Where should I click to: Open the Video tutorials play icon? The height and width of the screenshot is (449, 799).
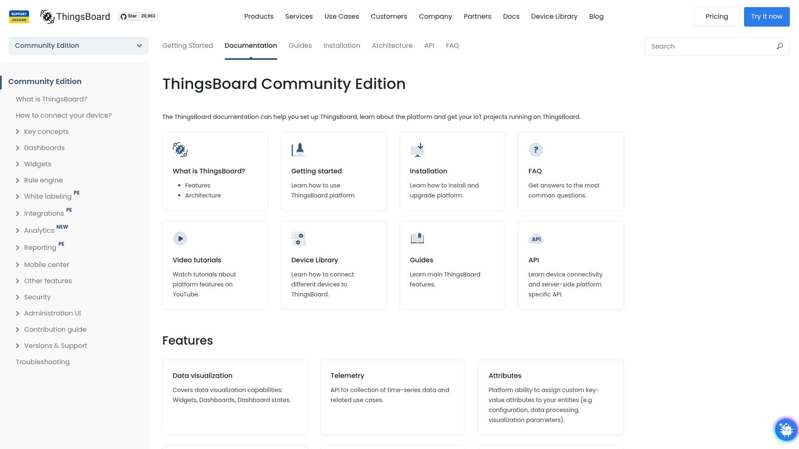point(180,238)
